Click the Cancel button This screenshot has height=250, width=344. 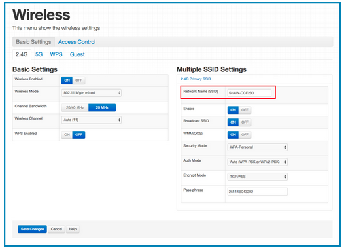coord(56,229)
